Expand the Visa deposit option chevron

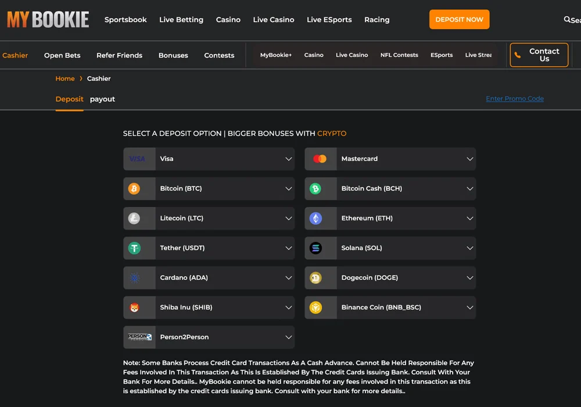click(289, 159)
